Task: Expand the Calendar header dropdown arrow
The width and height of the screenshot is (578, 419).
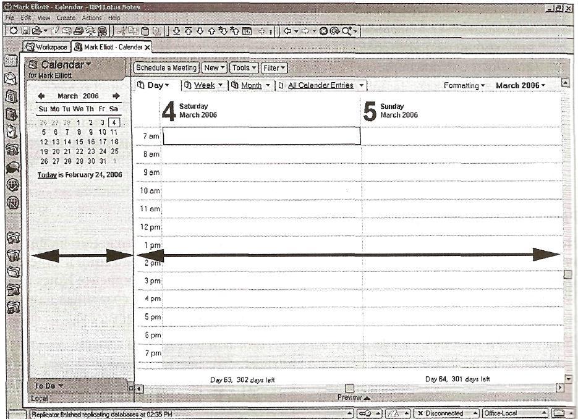Action: pos(88,64)
